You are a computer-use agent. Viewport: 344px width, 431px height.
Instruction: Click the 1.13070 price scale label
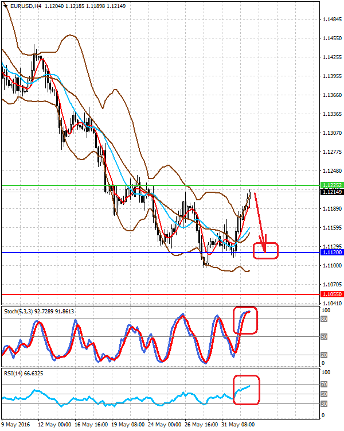332,133
